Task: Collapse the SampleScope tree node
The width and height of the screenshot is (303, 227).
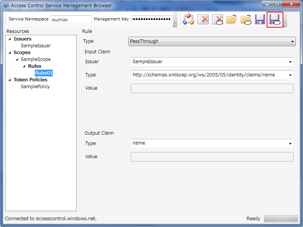Action: point(17,60)
